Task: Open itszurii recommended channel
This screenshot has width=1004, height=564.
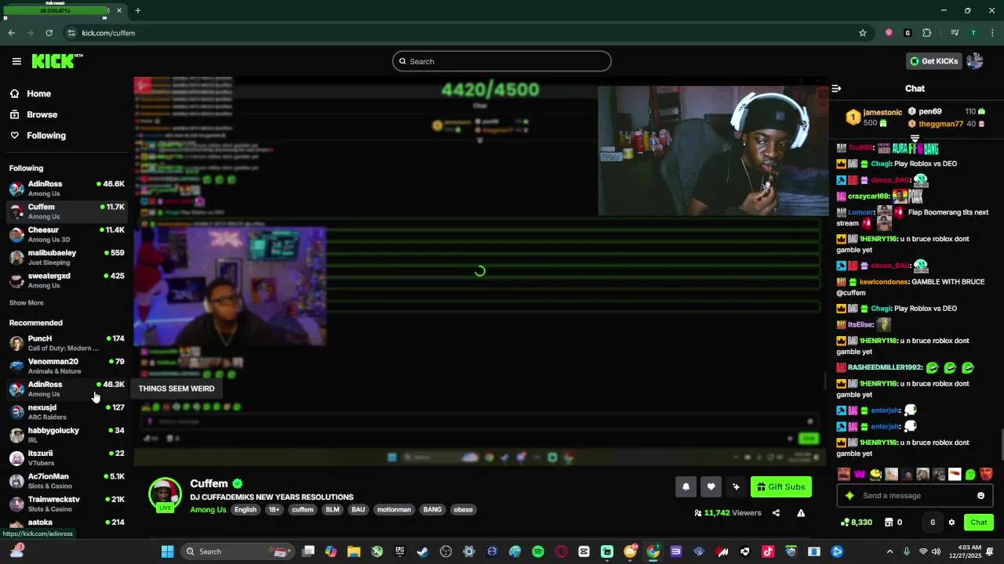Action: (67, 457)
